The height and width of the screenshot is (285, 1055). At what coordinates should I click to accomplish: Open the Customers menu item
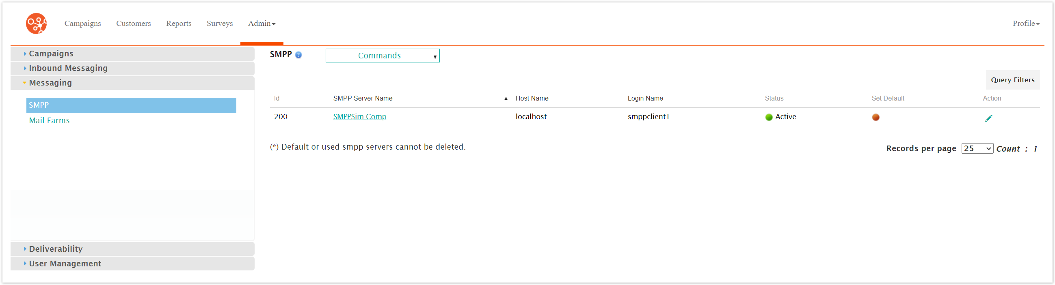133,24
